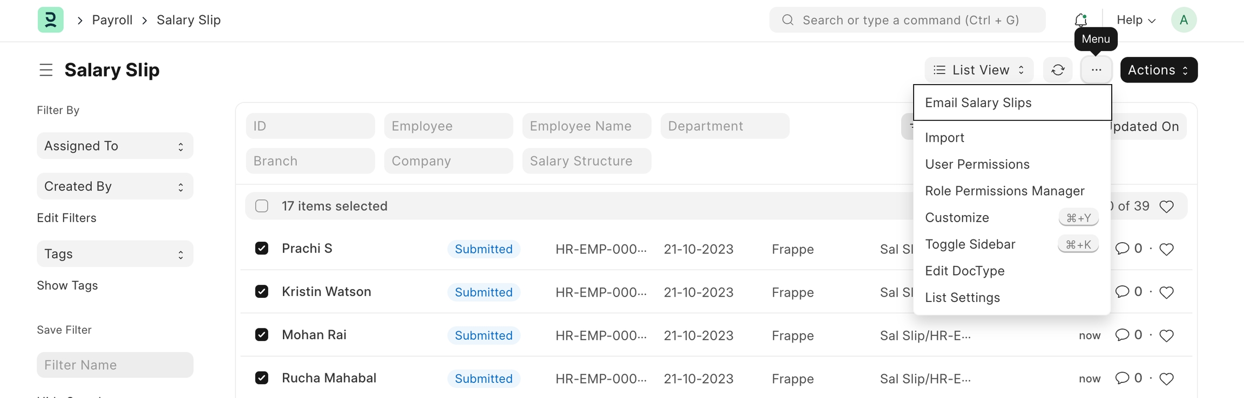Toggle sidebar with hamburger icon
This screenshot has height=398, width=1244.
click(46, 70)
